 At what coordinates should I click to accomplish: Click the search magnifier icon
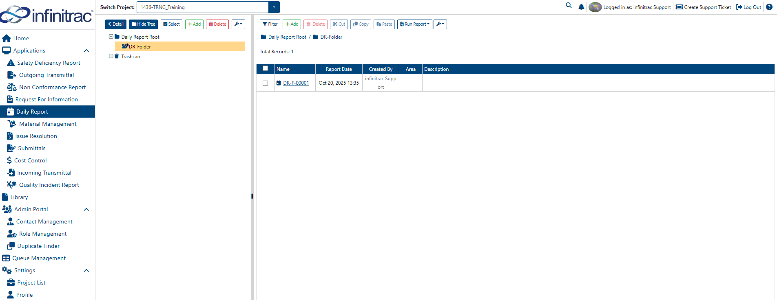[x=569, y=6]
